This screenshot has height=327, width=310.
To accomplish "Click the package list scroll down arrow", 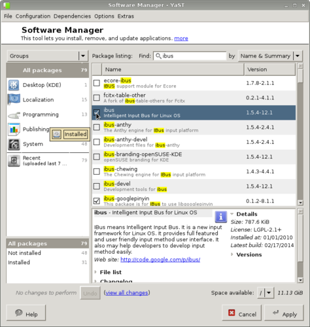I will (300, 203).
